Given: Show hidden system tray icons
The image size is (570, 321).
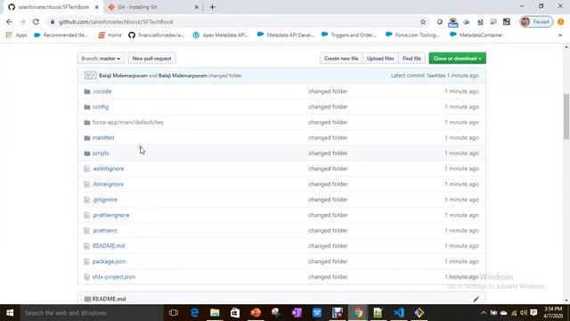Looking at the screenshot, I should click(483, 313).
